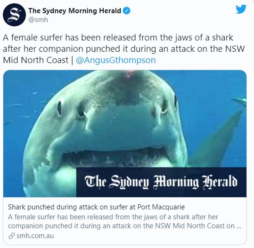
Task: Open The Sydney Morning Herald account name
Action: pos(74,11)
